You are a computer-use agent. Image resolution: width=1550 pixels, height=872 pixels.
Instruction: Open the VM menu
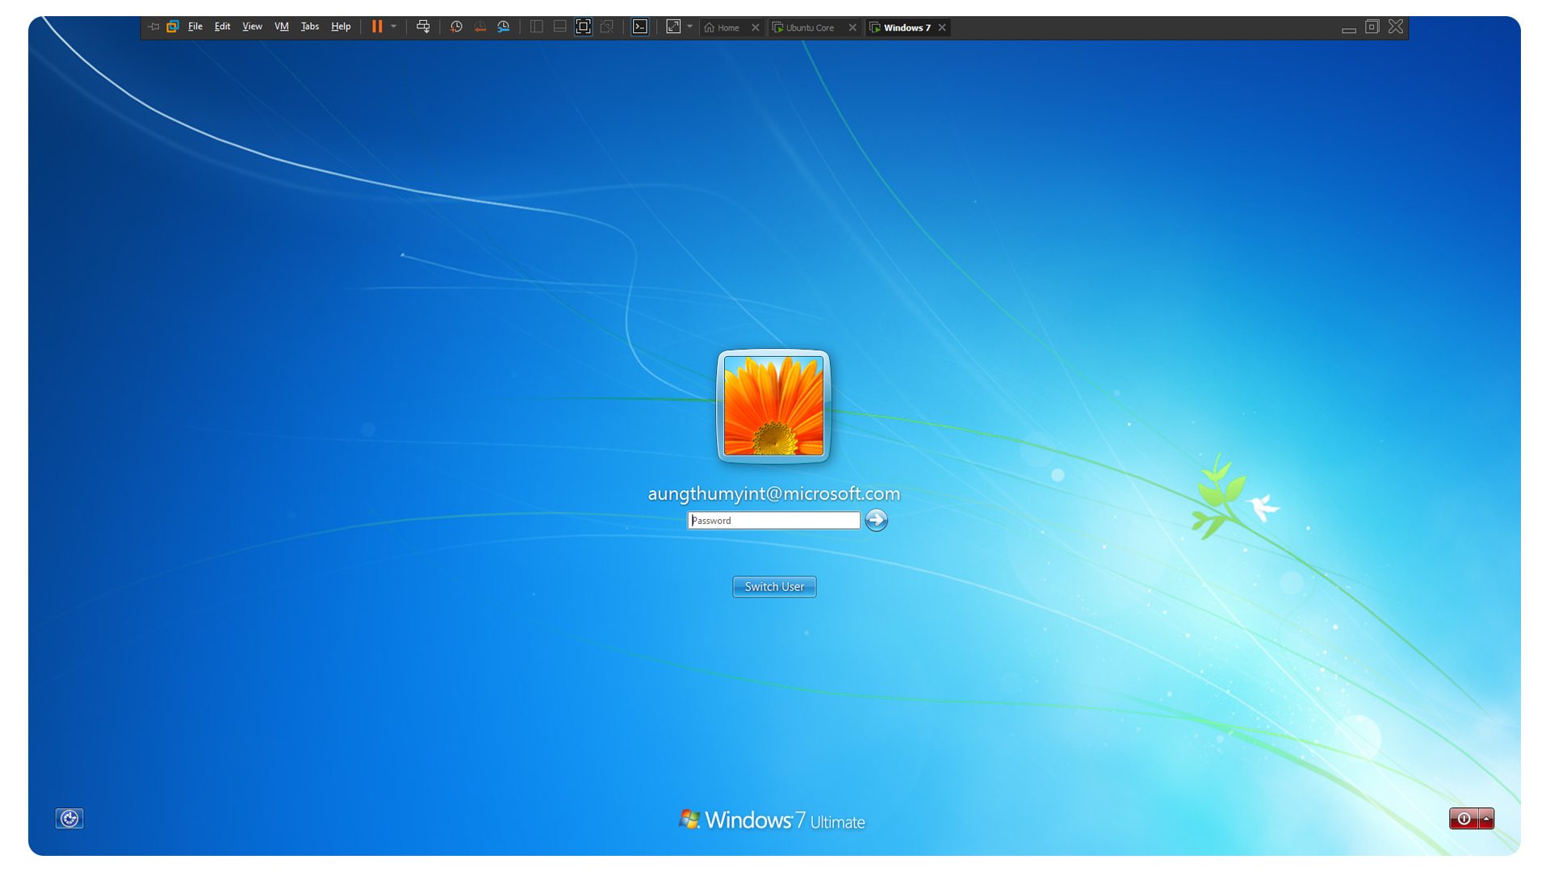pyautogui.click(x=282, y=27)
